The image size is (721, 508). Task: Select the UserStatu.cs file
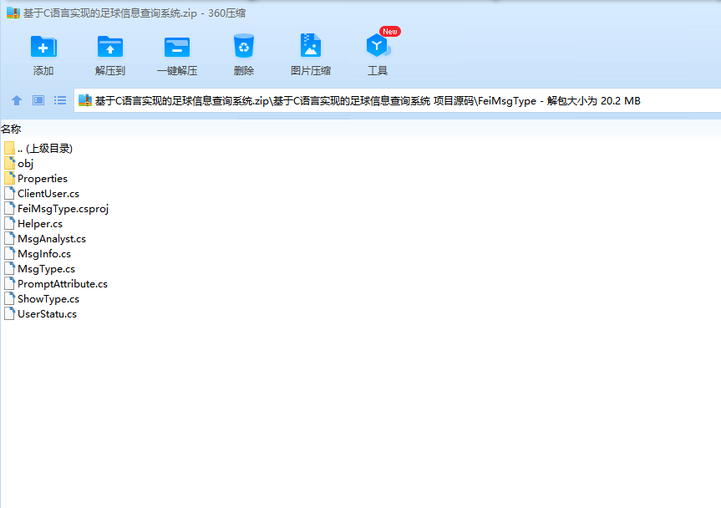click(x=47, y=314)
